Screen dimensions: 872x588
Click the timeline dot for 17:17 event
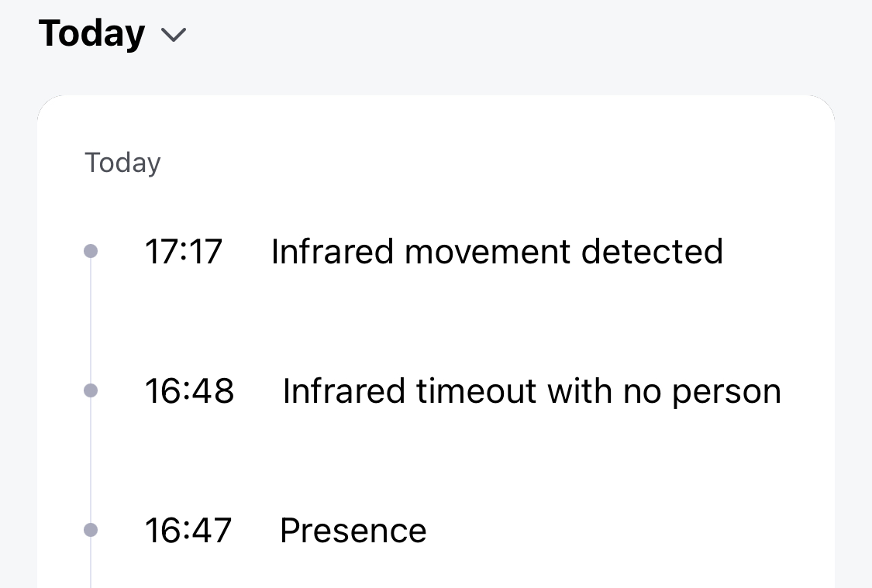coord(91,251)
